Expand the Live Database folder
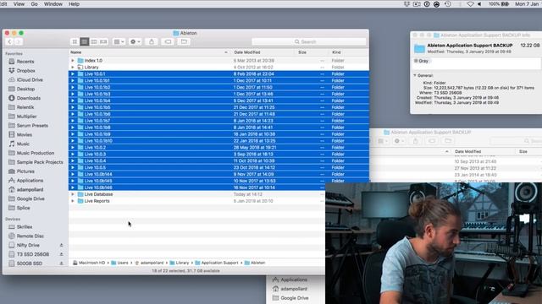Screen dimensions: 542x304 coord(73,194)
